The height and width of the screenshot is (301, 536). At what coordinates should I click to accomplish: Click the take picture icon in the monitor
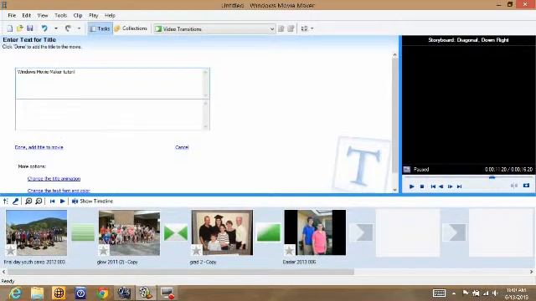[526, 186]
